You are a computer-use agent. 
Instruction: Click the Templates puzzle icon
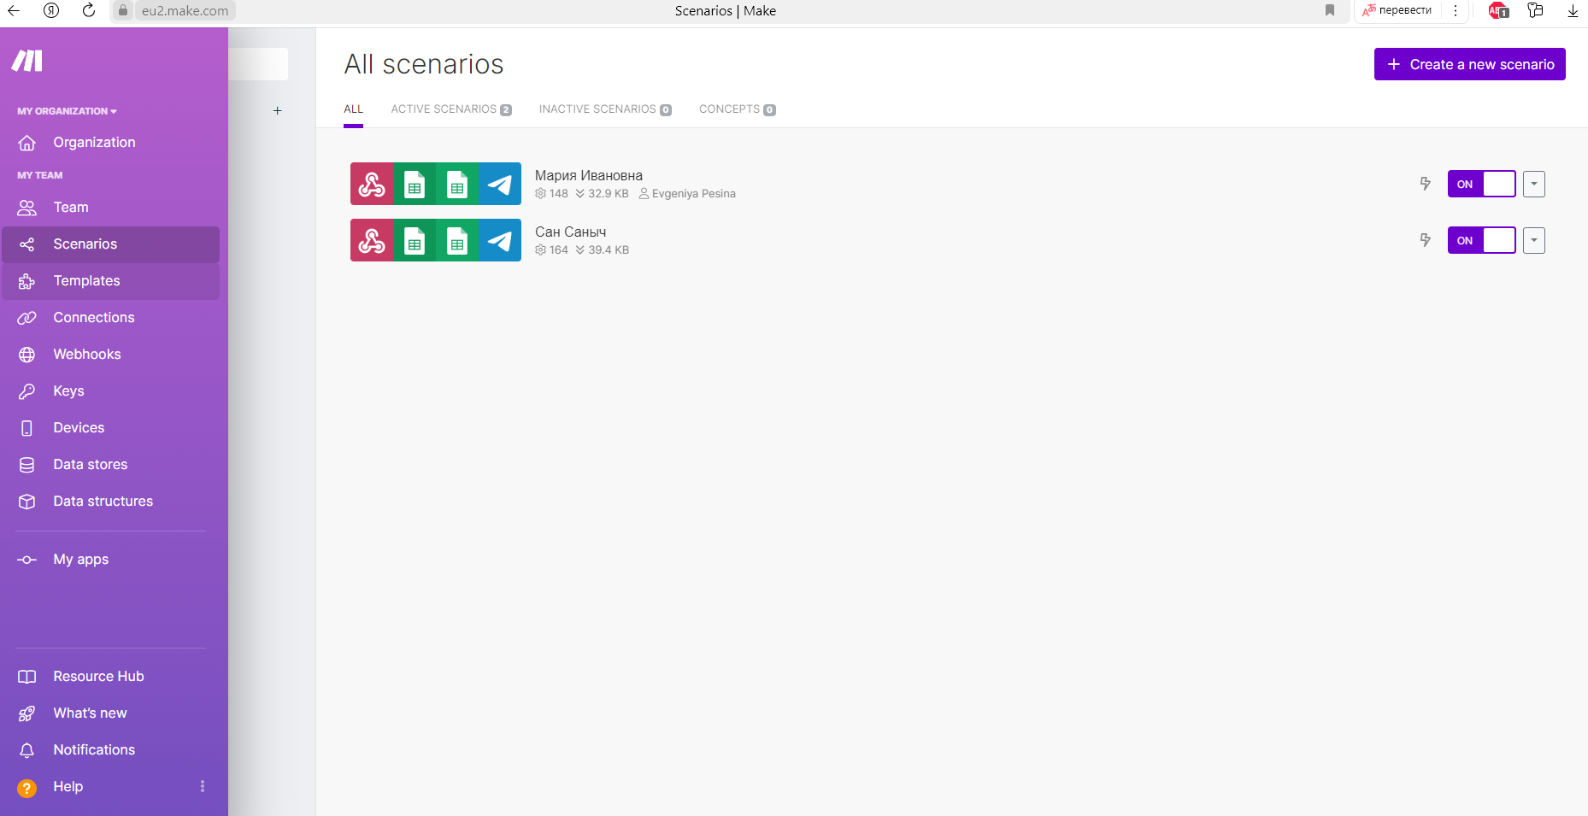point(27,281)
